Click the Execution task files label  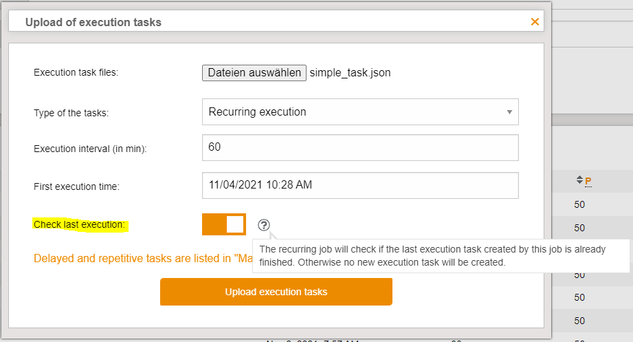tap(76, 72)
